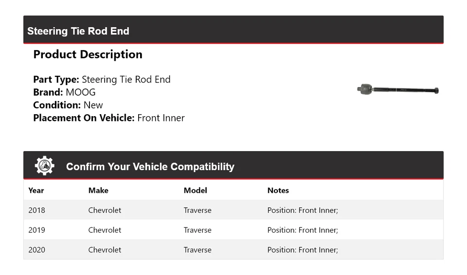This screenshot has width=467, height=275.
Task: Click the Notes column header
Action: pyautogui.click(x=278, y=190)
